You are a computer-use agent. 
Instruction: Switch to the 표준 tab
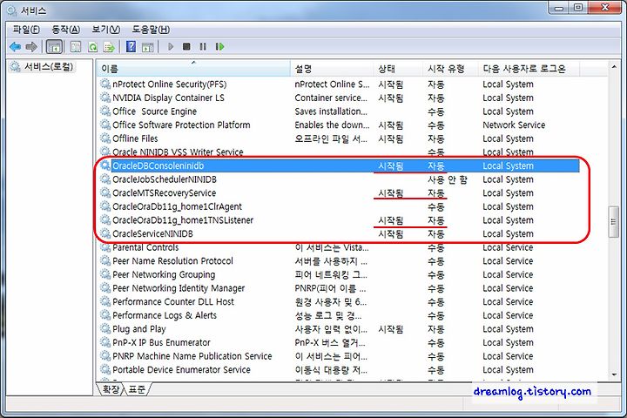[137, 388]
